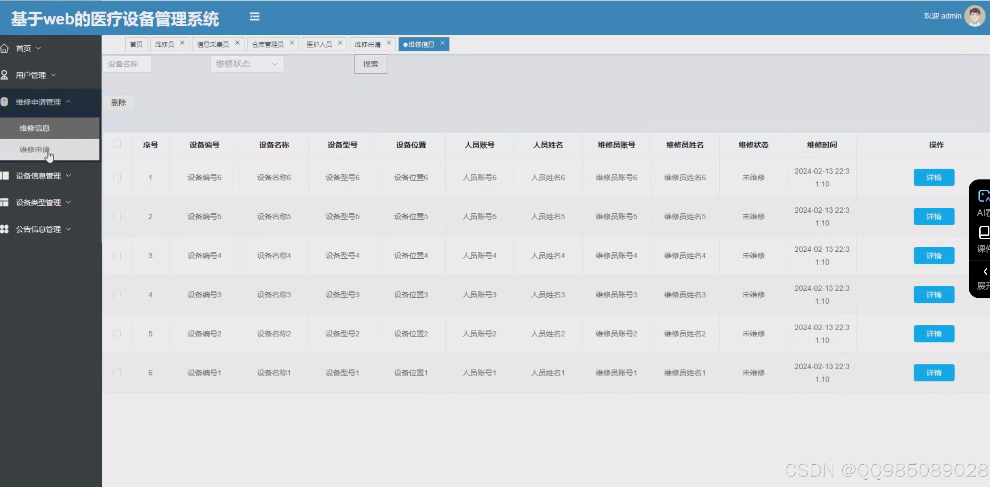Switch to the 医护人员 tab

coord(319,45)
